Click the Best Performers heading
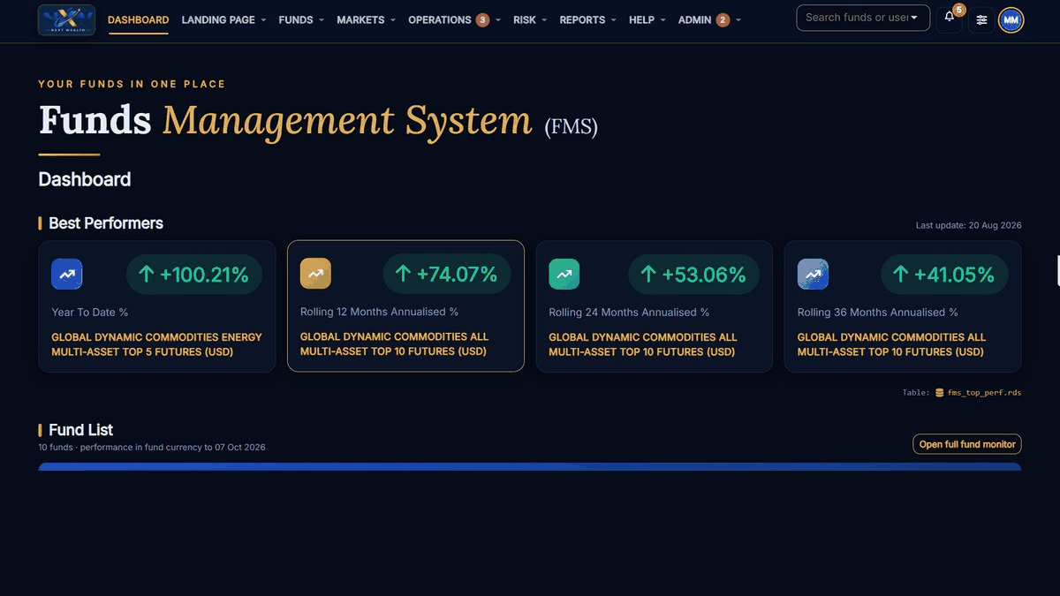Image resolution: width=1060 pixels, height=596 pixels. pos(106,223)
